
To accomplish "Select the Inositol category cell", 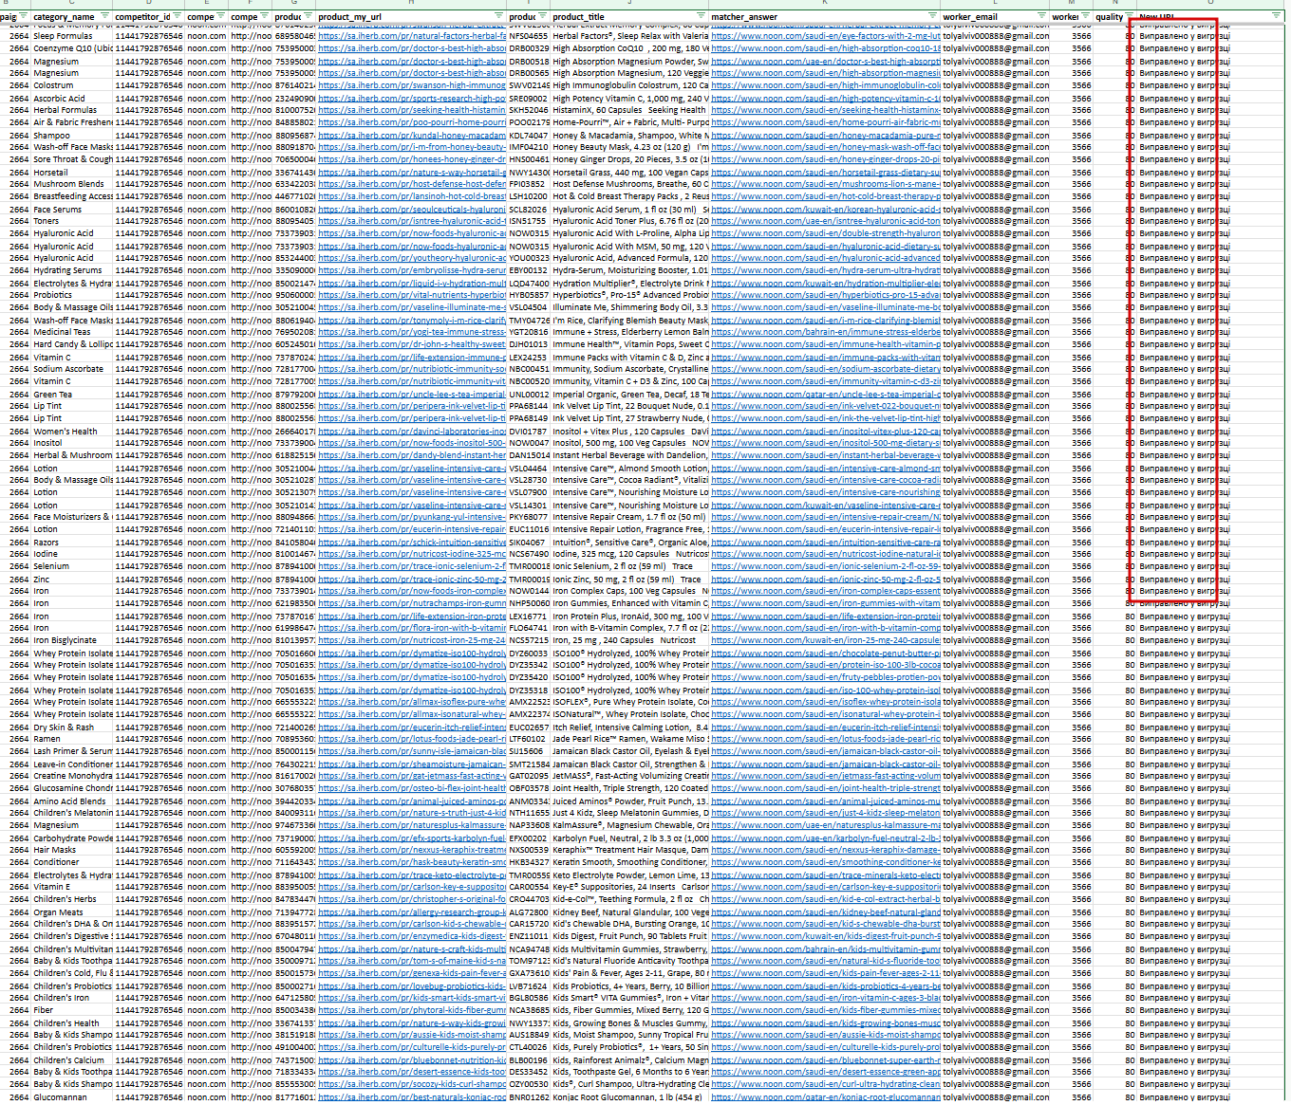I will click(x=72, y=443).
